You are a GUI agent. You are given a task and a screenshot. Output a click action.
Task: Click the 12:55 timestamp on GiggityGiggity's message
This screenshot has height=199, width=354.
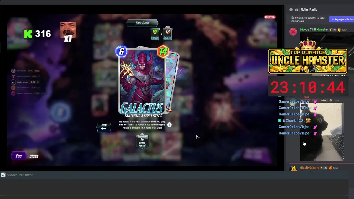(x=335, y=168)
